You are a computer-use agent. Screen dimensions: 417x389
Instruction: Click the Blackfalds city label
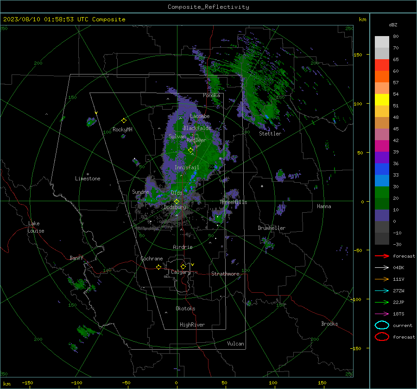[x=197, y=128]
